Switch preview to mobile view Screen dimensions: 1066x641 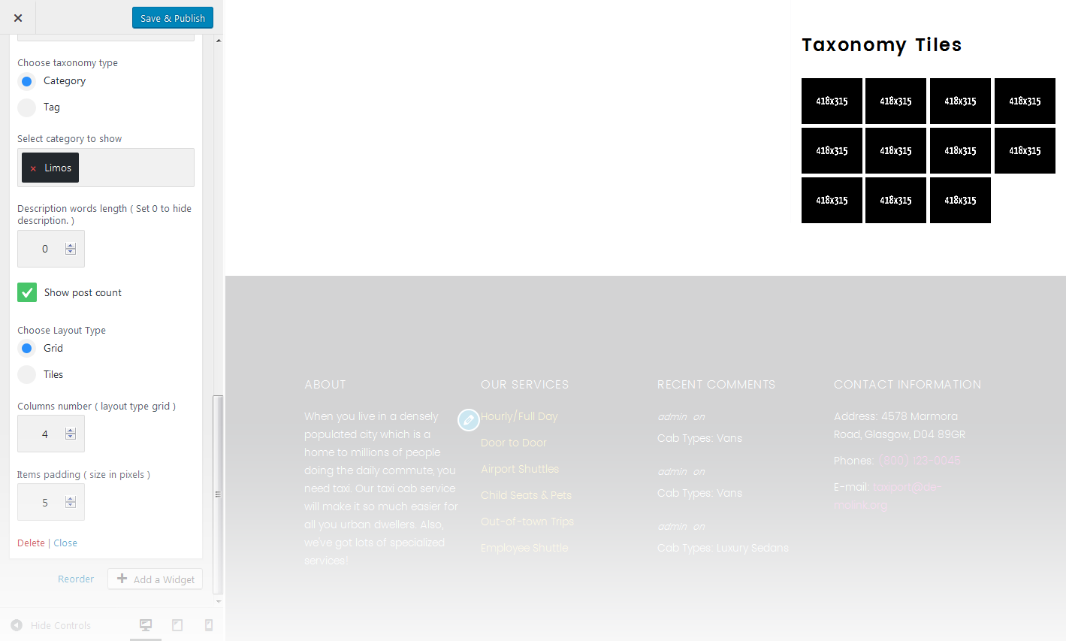[209, 624]
